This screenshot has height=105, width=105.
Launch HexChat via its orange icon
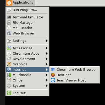click(x=53, y=75)
